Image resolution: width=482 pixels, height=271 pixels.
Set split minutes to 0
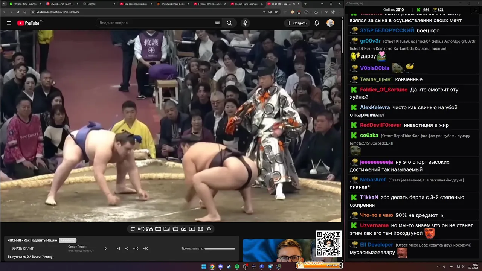pyautogui.click(x=105, y=248)
